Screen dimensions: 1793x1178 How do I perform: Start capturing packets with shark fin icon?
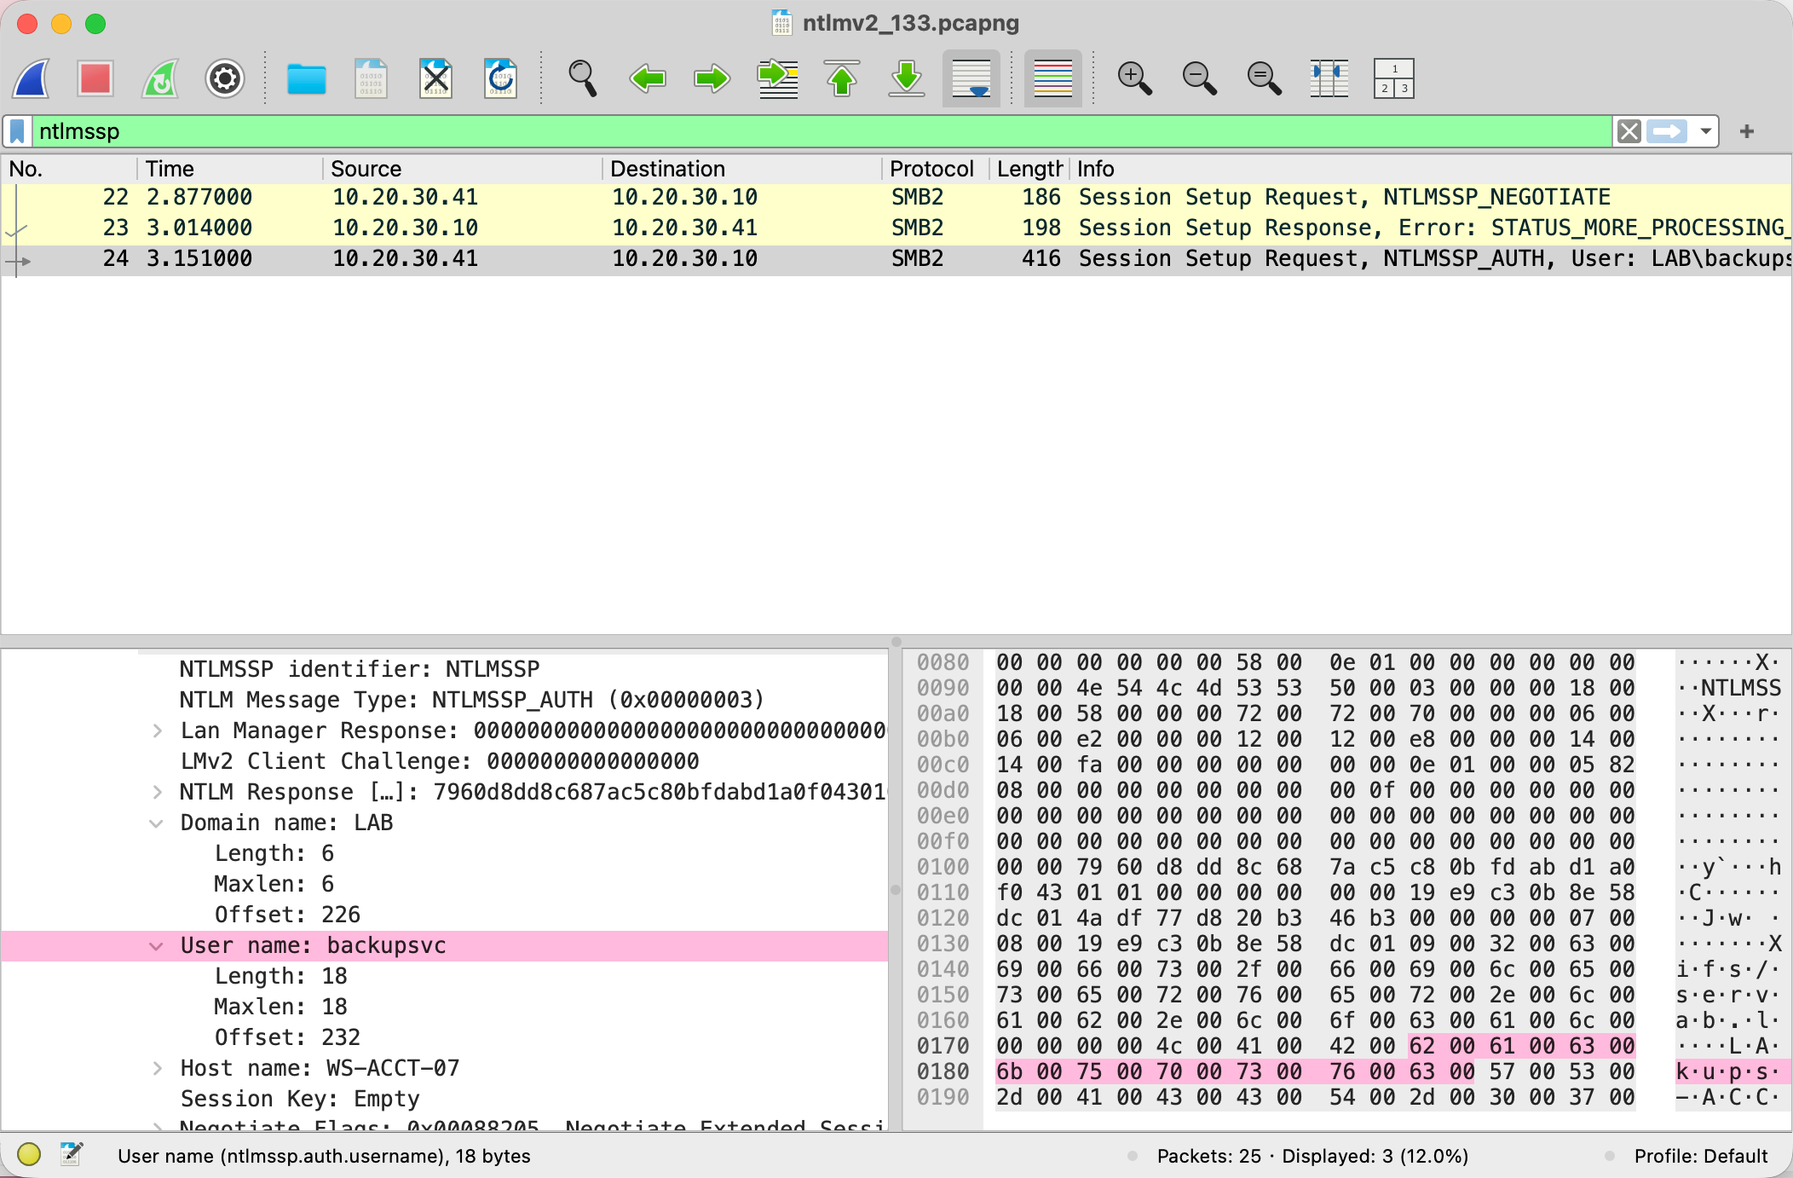click(32, 79)
